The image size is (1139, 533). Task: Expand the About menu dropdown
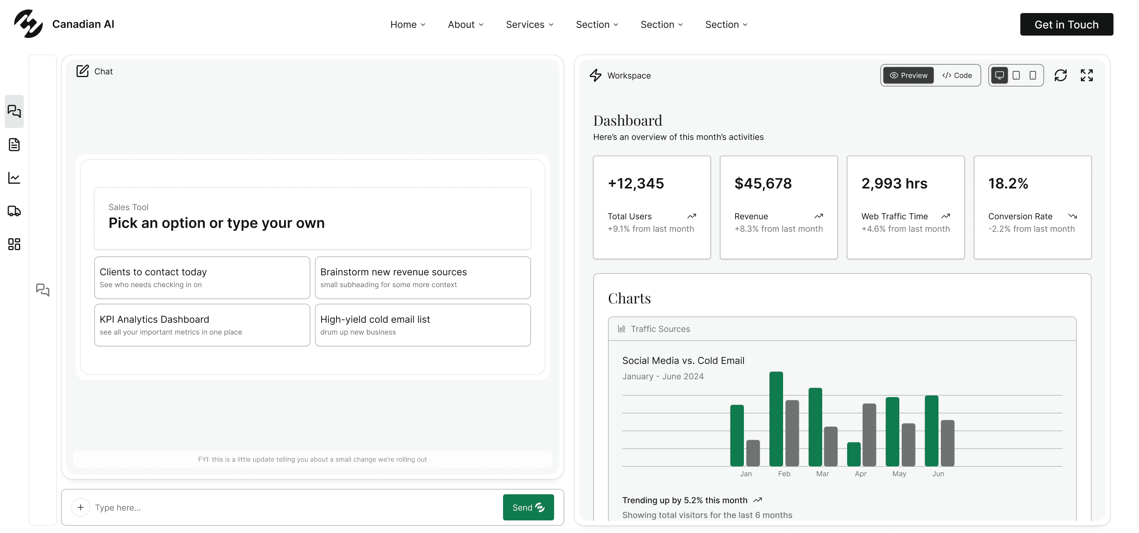465,25
